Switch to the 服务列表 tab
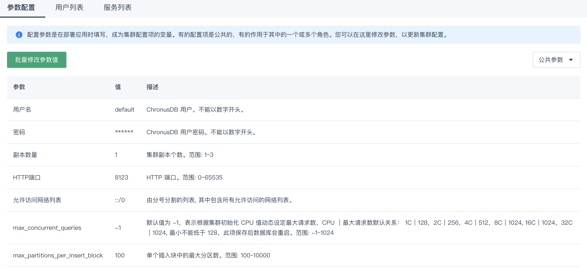This screenshot has height=270, width=587. (x=117, y=8)
